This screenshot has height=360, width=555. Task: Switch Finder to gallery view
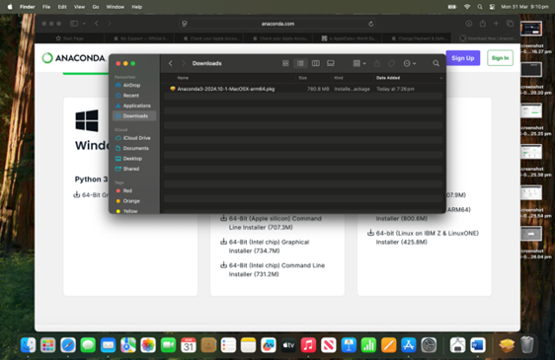[x=331, y=63]
